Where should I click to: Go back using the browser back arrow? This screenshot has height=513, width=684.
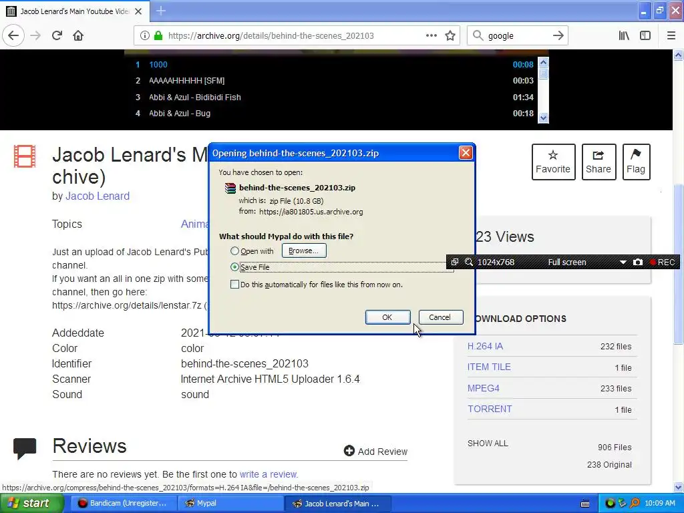pyautogui.click(x=13, y=35)
